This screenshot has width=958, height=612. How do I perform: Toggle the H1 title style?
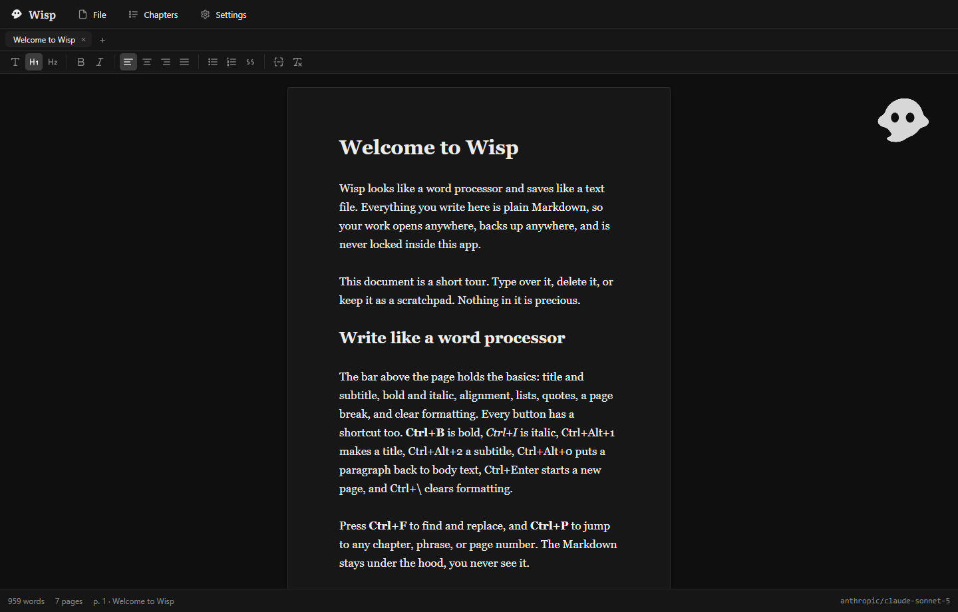click(34, 62)
